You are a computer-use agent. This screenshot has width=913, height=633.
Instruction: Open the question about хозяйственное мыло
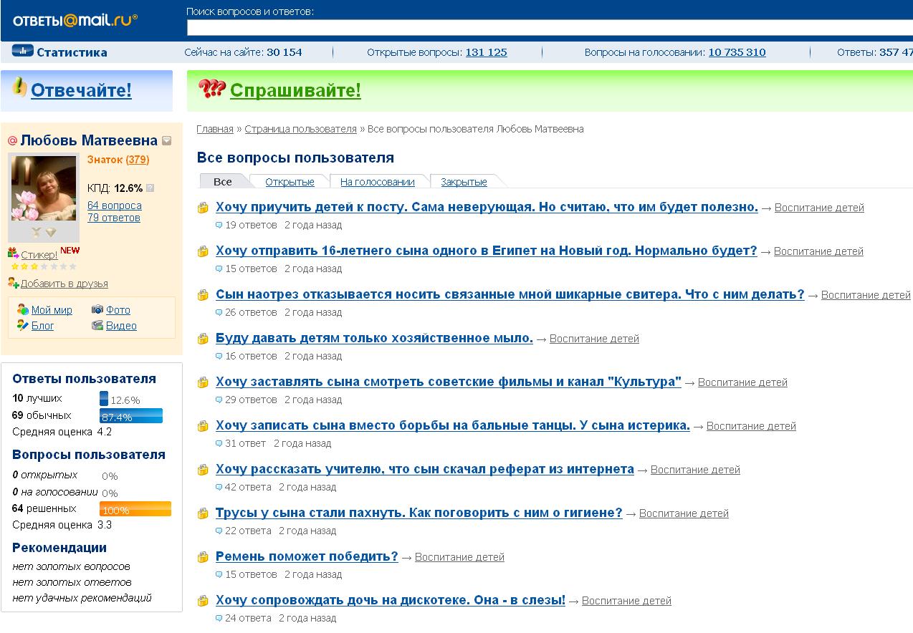(x=374, y=338)
